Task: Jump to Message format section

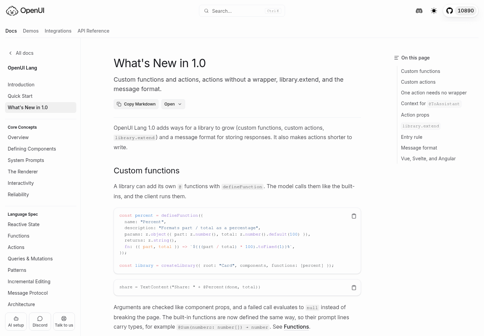Action: [x=419, y=148]
